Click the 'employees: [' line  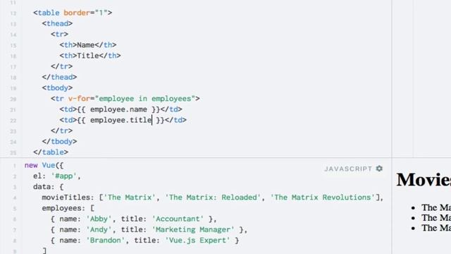(x=68, y=208)
